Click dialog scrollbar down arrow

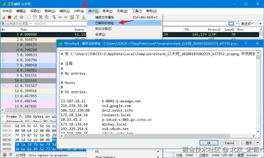click(258, 132)
